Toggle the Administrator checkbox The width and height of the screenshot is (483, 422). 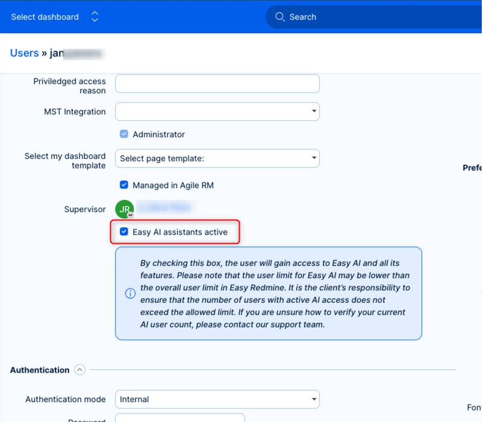124,134
